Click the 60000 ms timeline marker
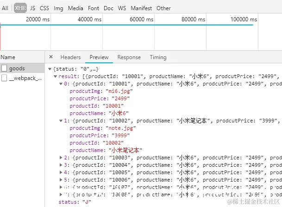 [141, 19]
